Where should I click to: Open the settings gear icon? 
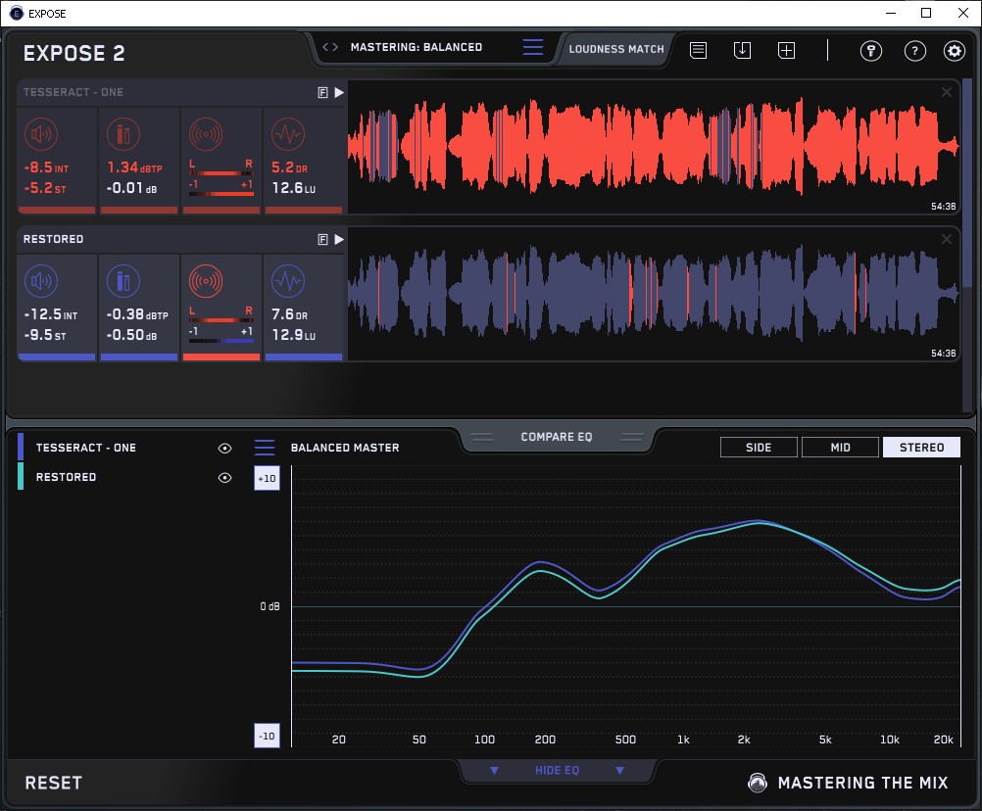pos(954,51)
